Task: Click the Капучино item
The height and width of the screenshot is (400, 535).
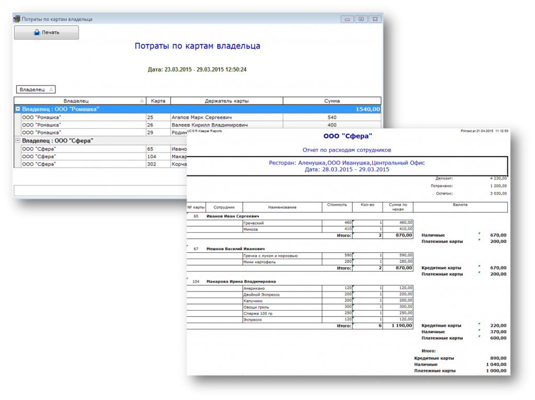Action: (282, 301)
